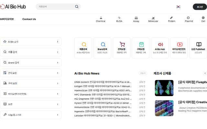207x129 pixels.
Task: Open the Creative PEGWorks product thumbnail
Action: 164,108
